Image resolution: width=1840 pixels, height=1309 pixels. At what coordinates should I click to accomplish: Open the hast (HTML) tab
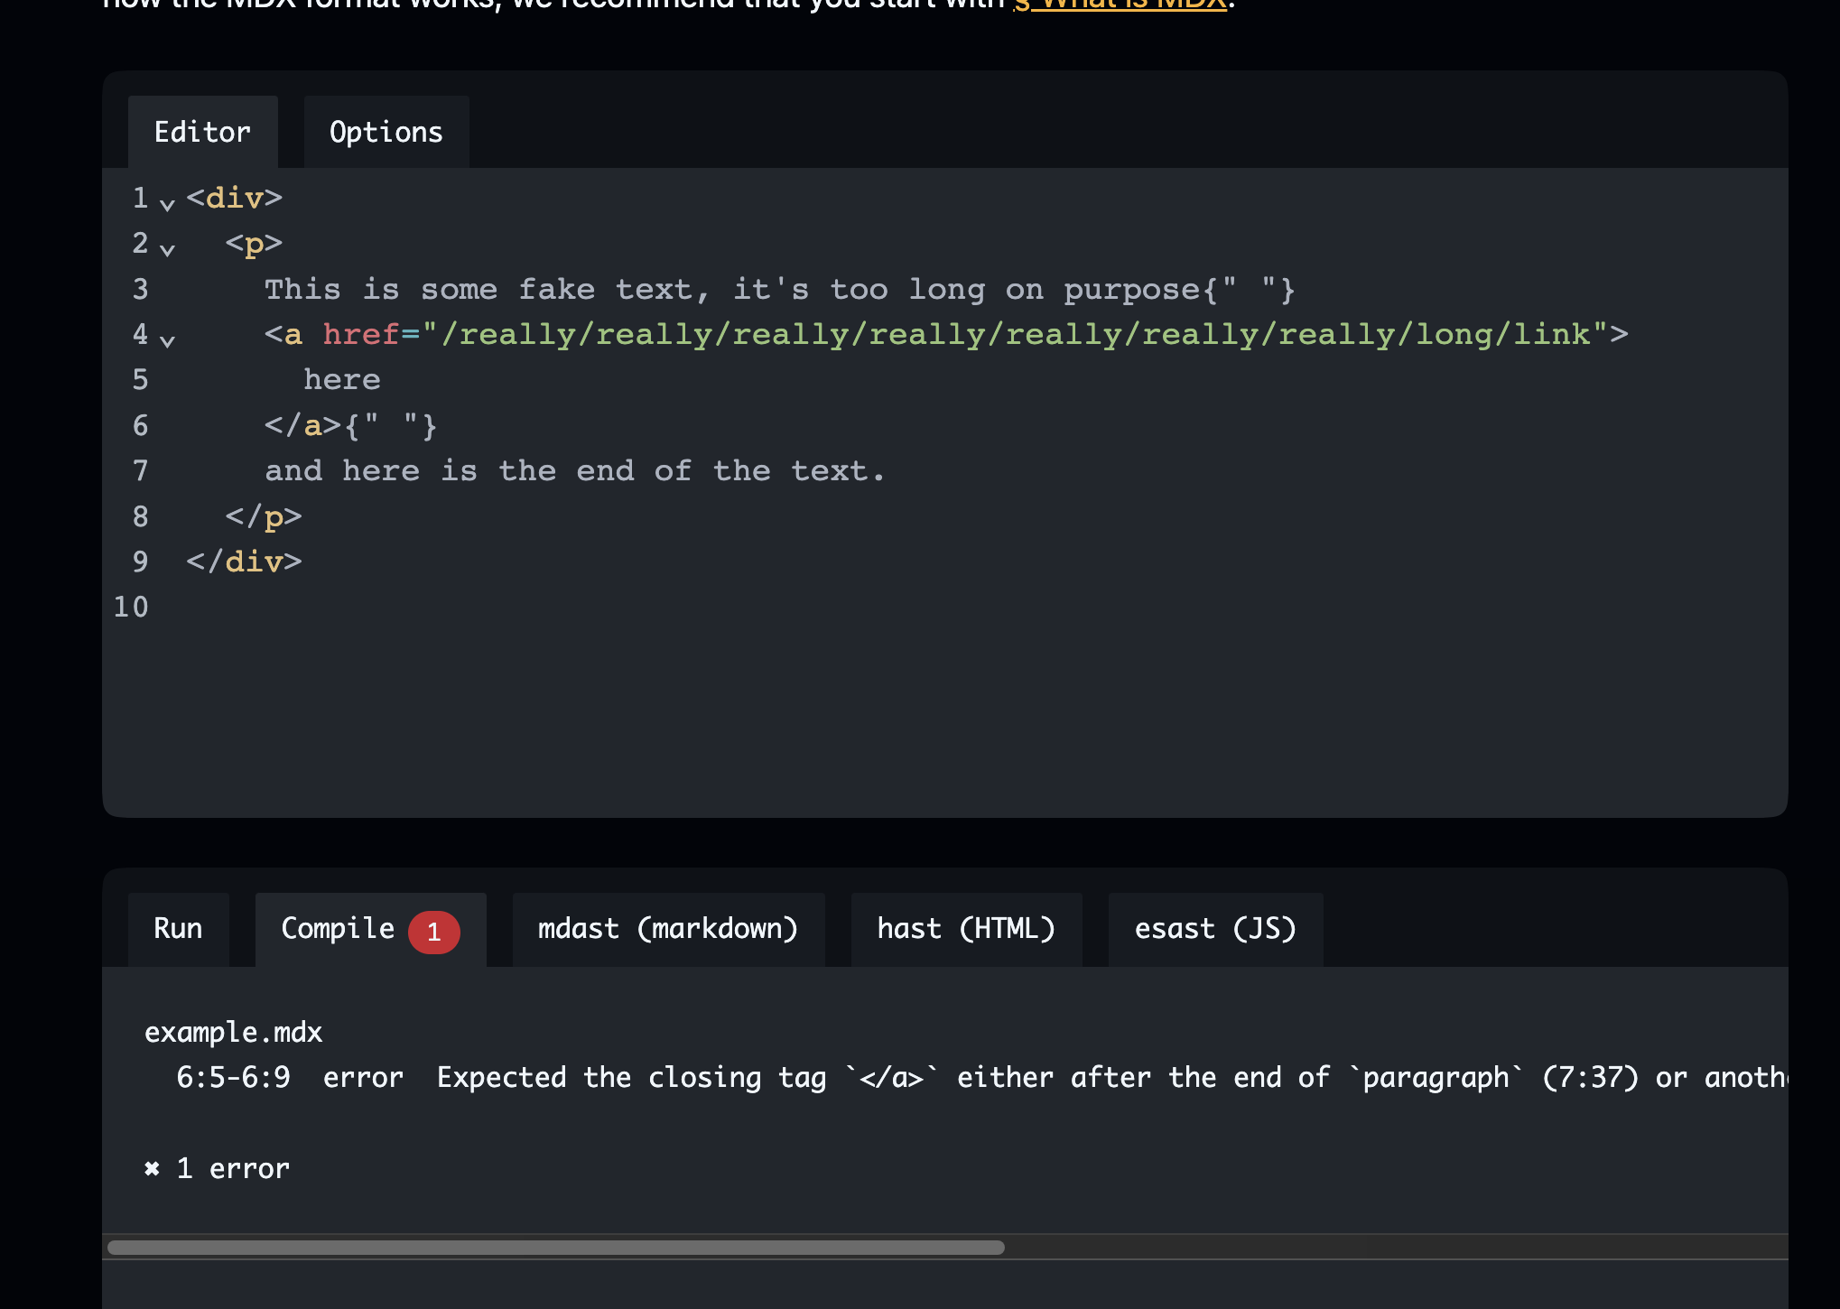click(966, 929)
